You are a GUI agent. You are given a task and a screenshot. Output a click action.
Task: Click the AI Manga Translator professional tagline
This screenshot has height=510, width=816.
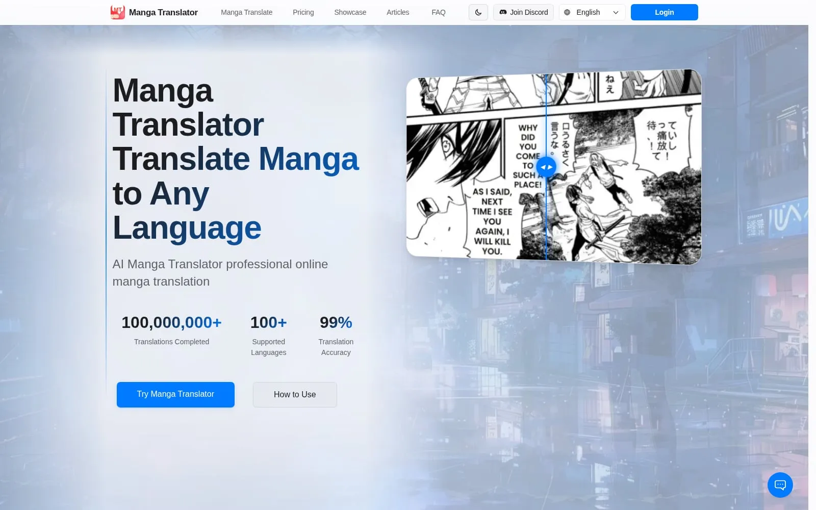click(220, 273)
